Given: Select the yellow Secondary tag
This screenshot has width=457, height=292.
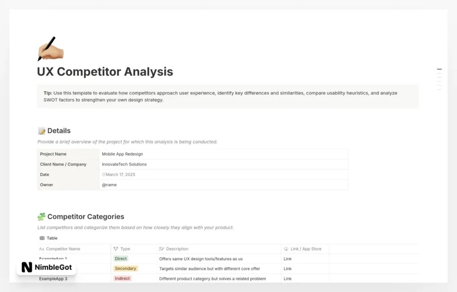Looking at the screenshot, I should [125, 268].
